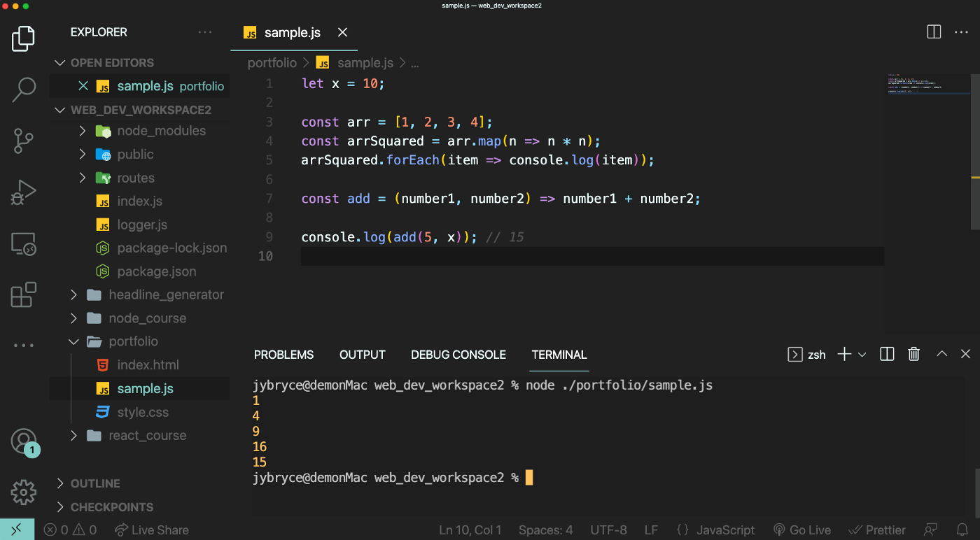The image size is (980, 540).
Task: Click the notifications bell in status bar
Action: click(962, 530)
